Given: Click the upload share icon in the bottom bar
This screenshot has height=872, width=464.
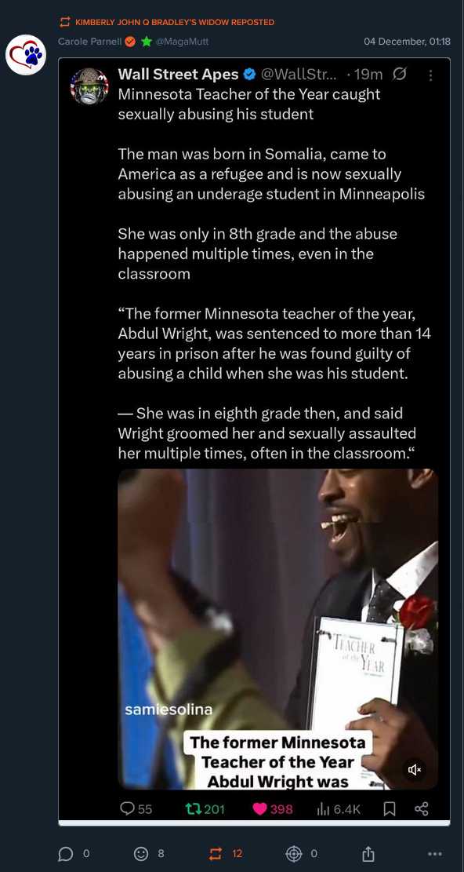Looking at the screenshot, I should coord(368,854).
